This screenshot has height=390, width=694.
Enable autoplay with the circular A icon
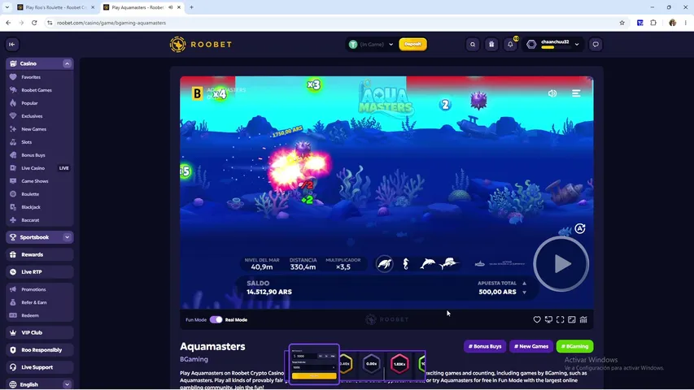point(580,228)
